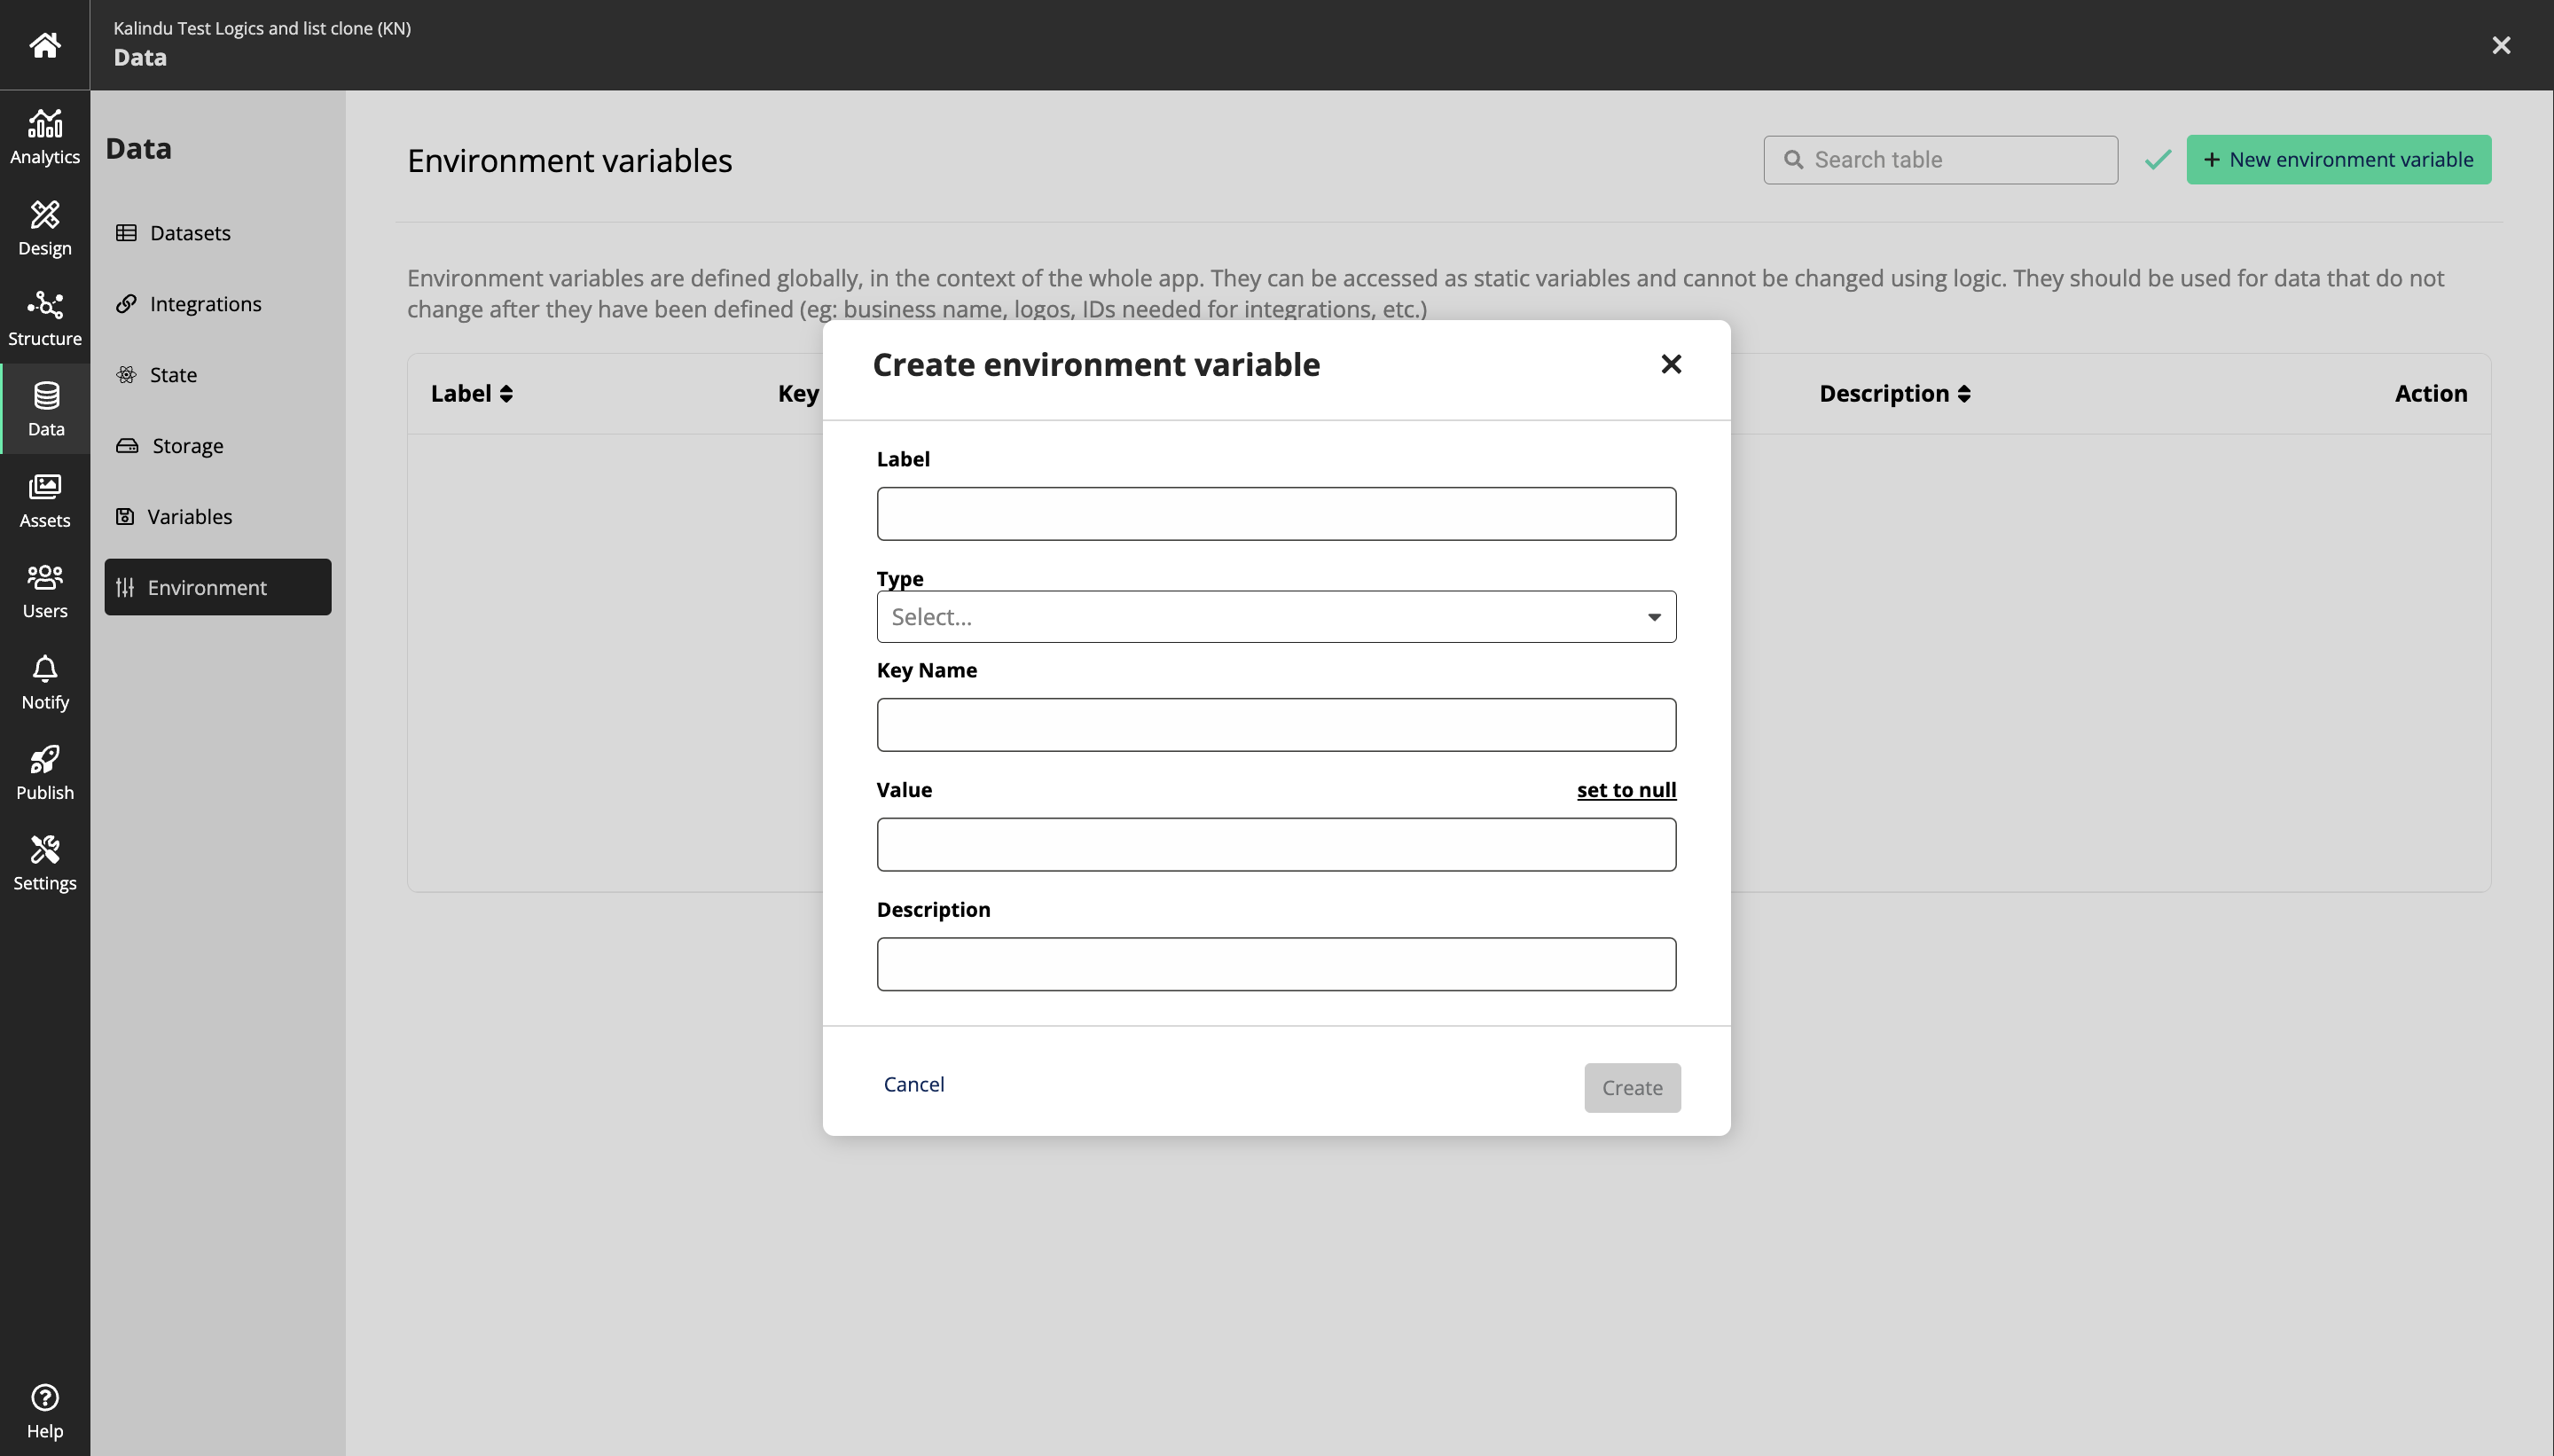Focus the Search table field
The height and width of the screenshot is (1456, 2554).
click(1940, 160)
